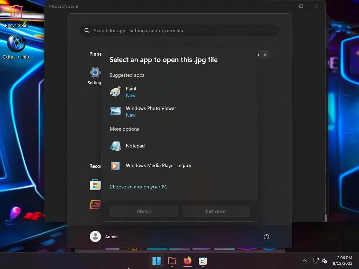This screenshot has height=269, width=359.
Task: Open Firefox from the taskbar
Action: point(188,261)
